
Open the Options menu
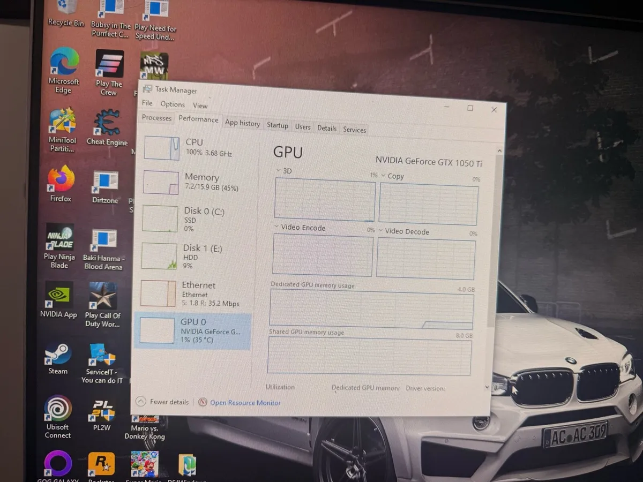coord(173,104)
